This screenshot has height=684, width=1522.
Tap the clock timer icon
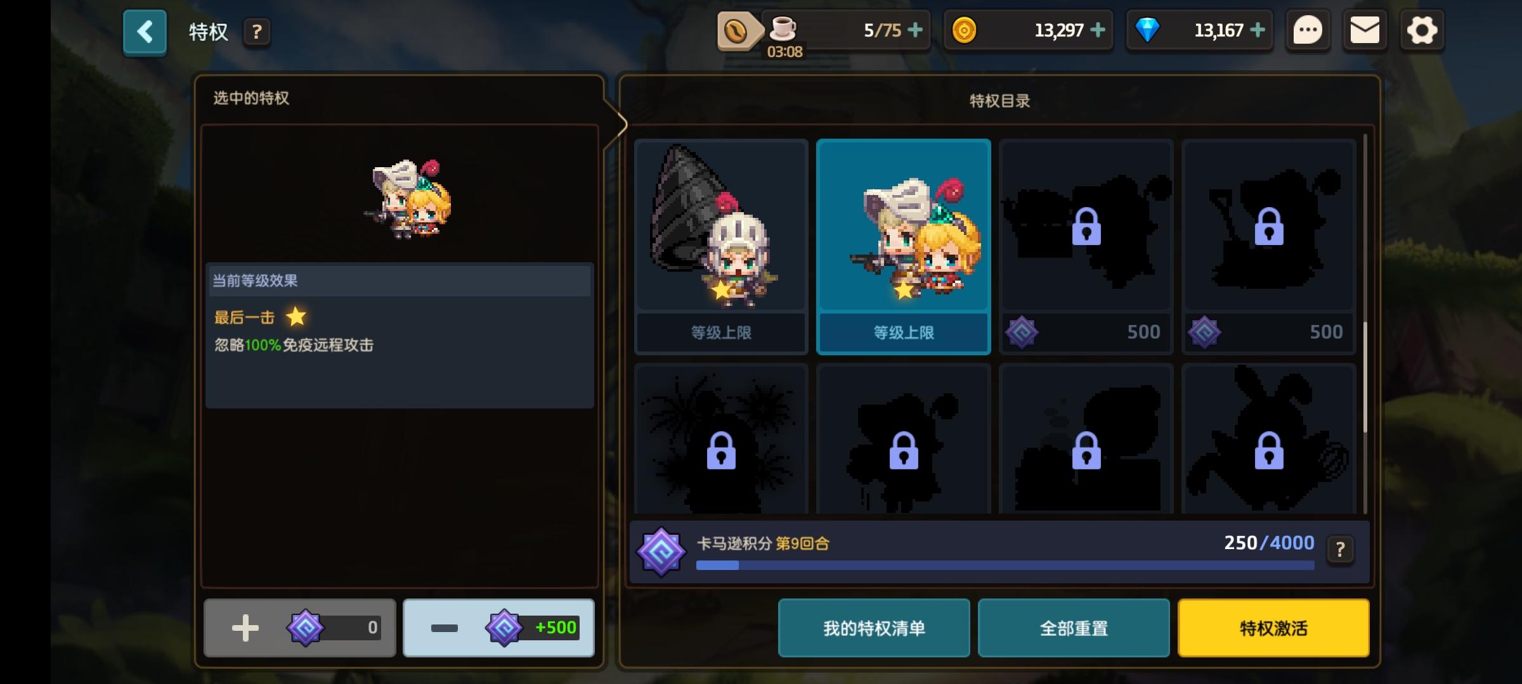click(736, 30)
